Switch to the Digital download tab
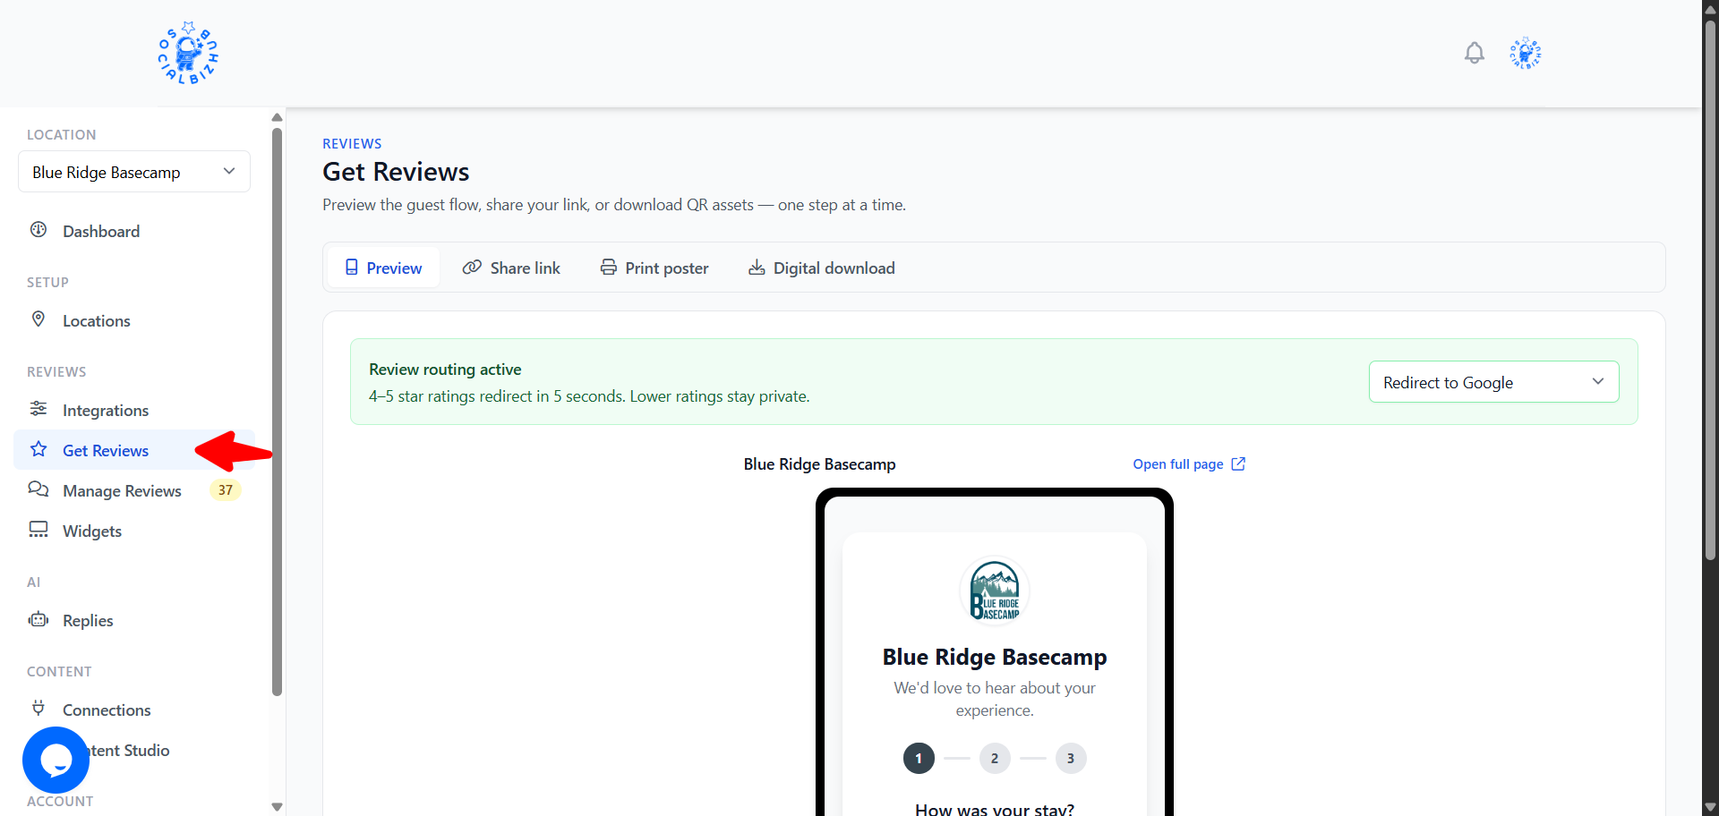 click(822, 268)
